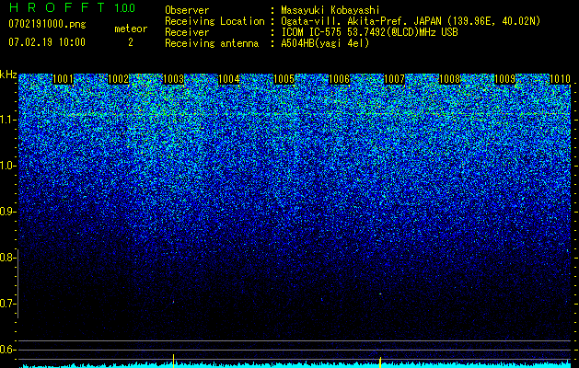Click the 1001 time marker

(64, 79)
